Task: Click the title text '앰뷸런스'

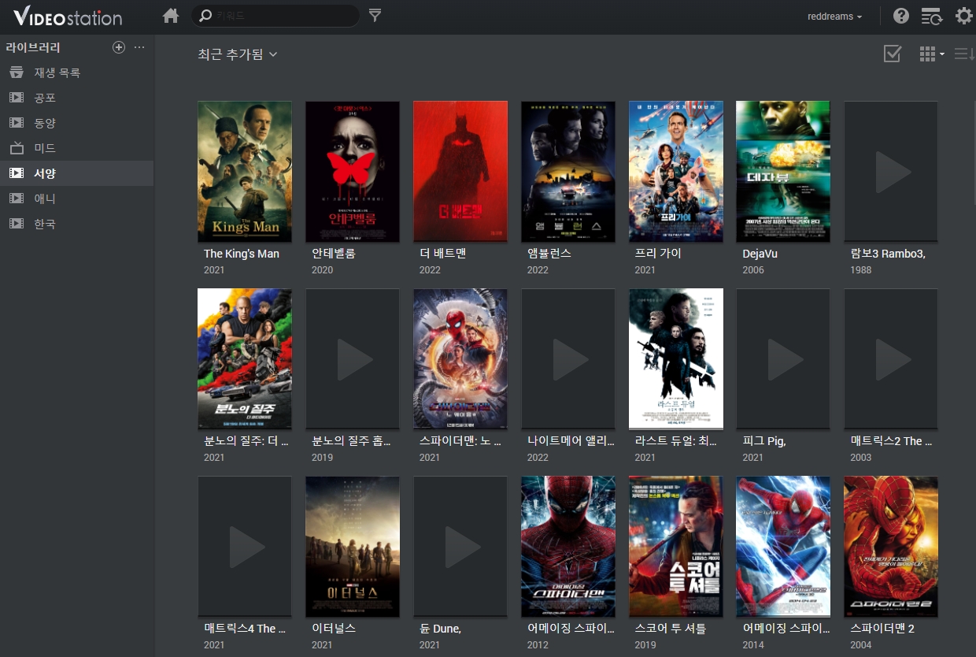Action: pos(549,254)
